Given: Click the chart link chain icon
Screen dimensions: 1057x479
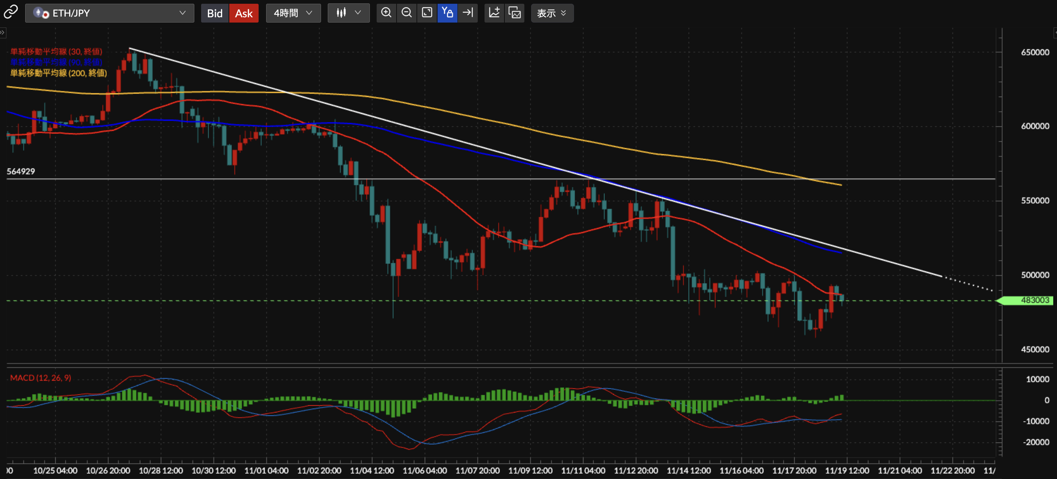Looking at the screenshot, I should [x=11, y=12].
